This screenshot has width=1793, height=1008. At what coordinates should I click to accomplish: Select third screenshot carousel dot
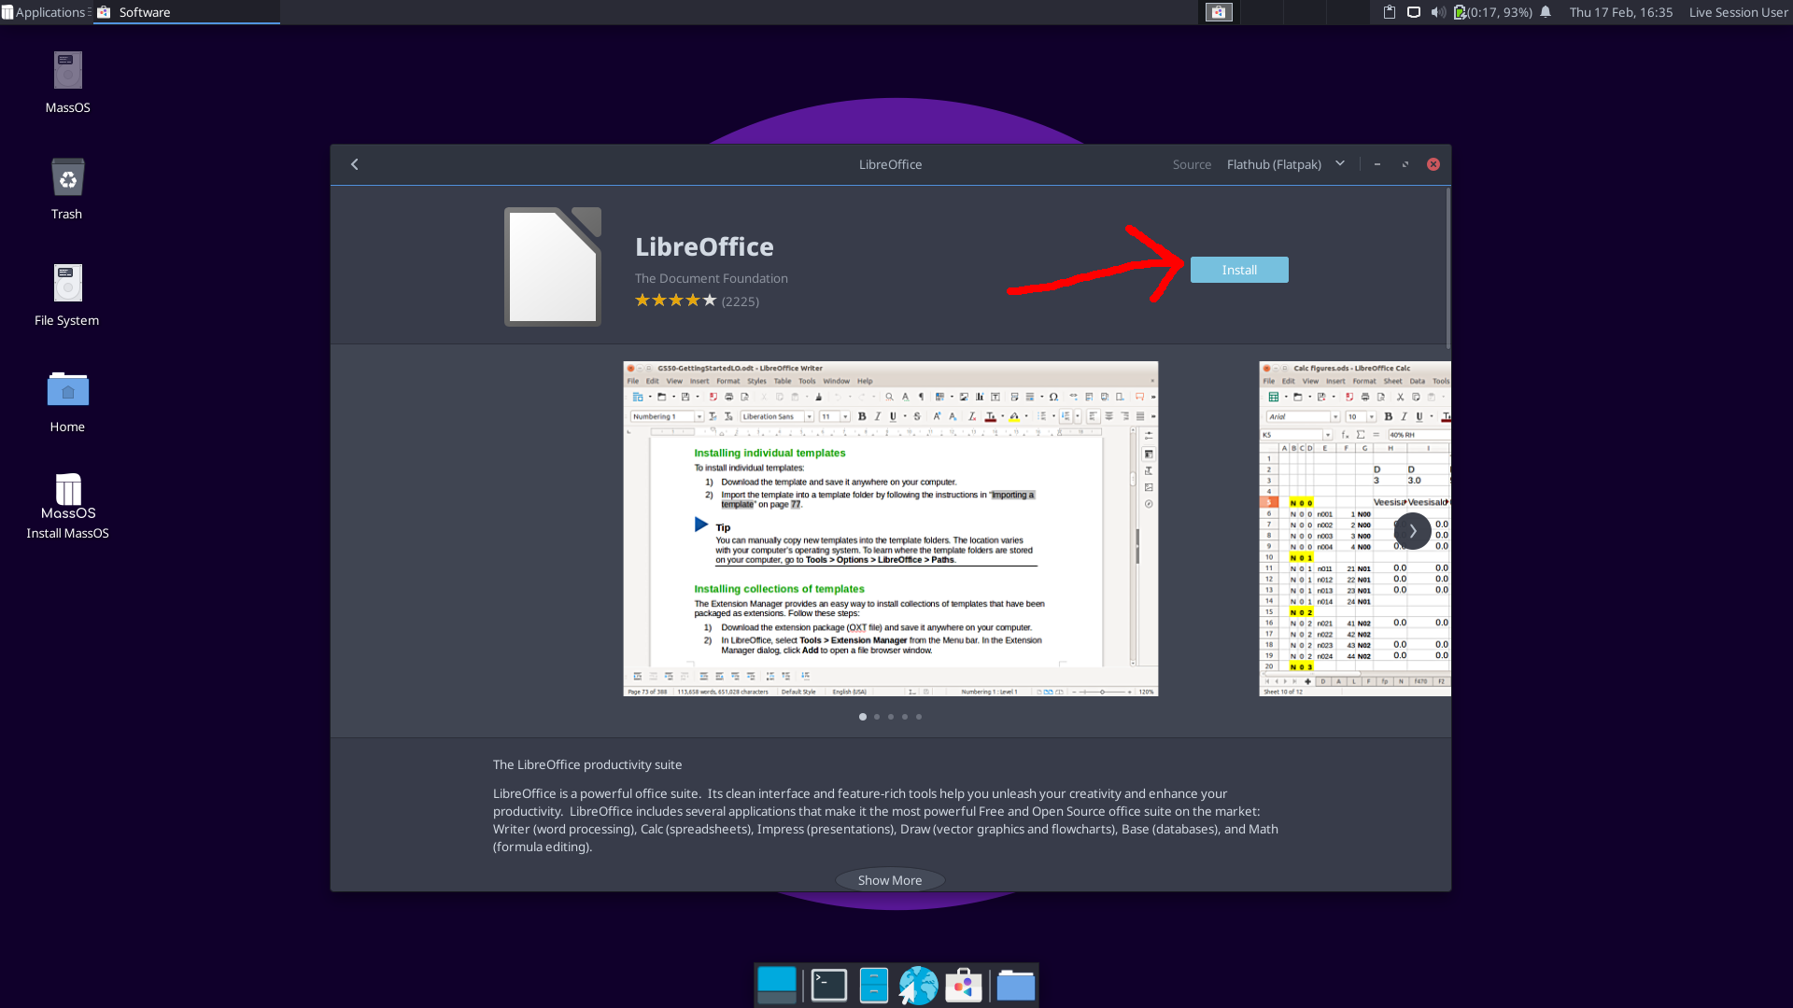(891, 717)
